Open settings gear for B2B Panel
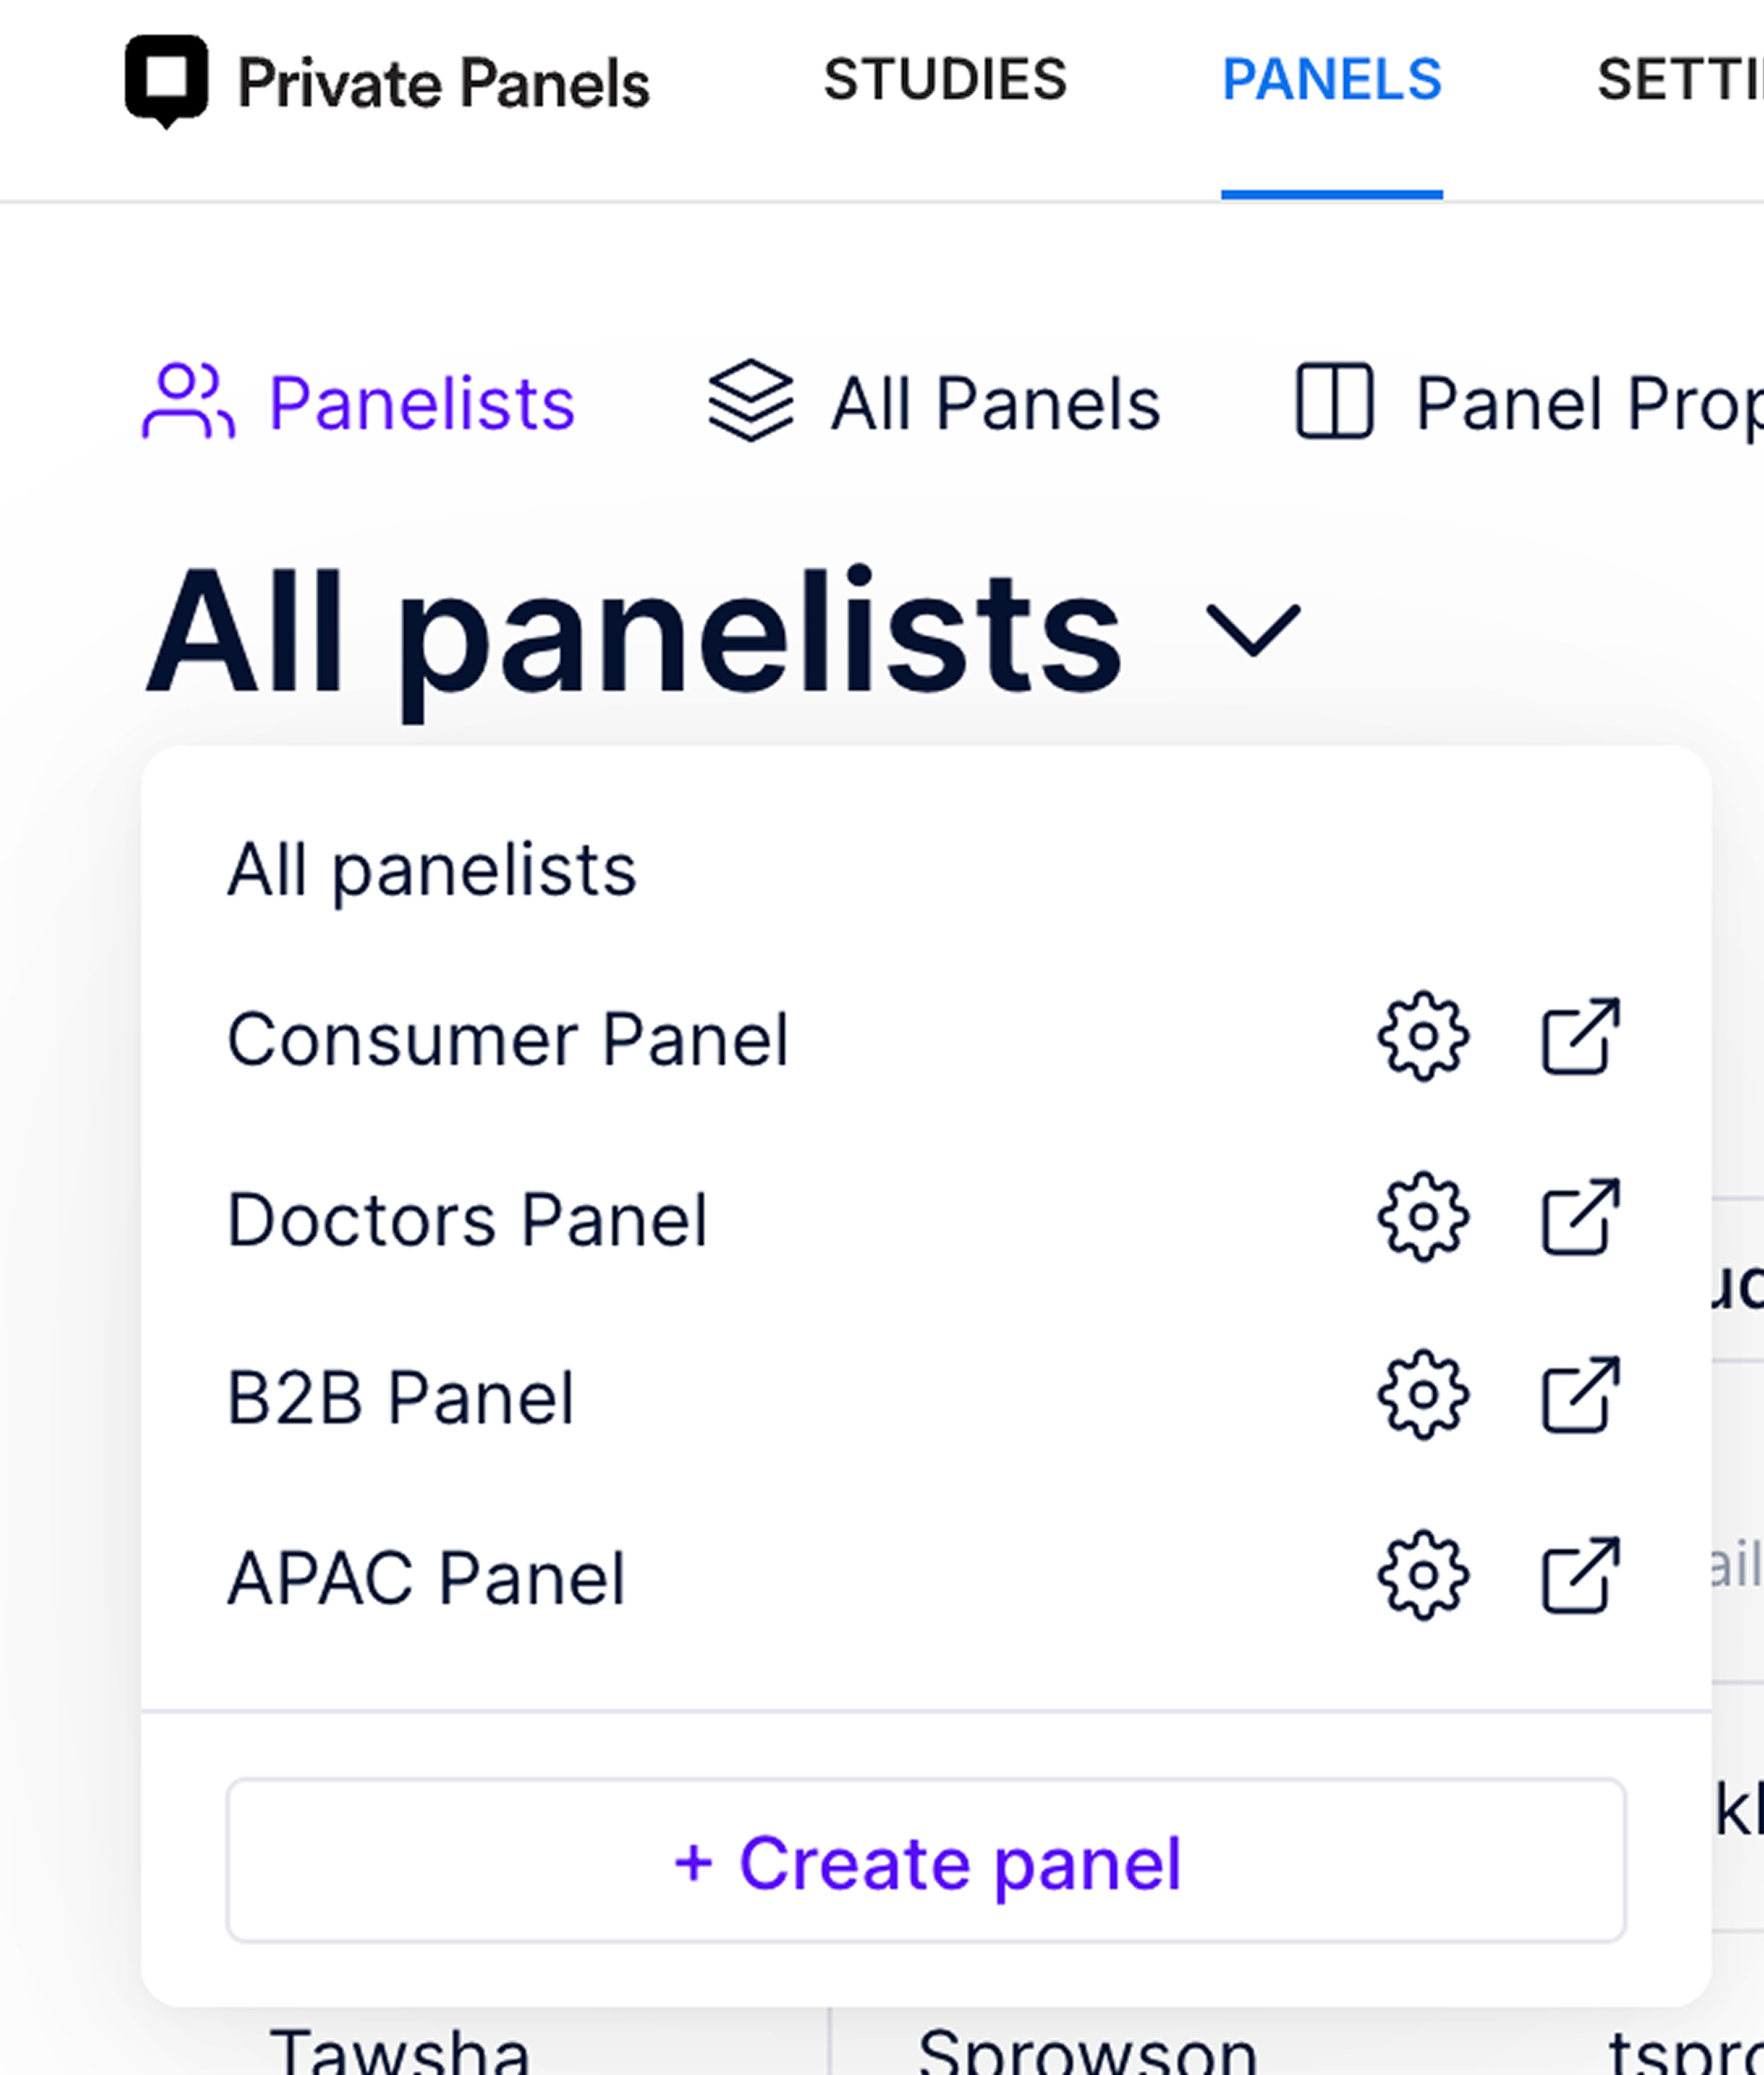The width and height of the screenshot is (1764, 2075). click(1423, 1395)
